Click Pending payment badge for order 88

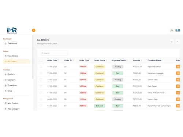[118, 99]
